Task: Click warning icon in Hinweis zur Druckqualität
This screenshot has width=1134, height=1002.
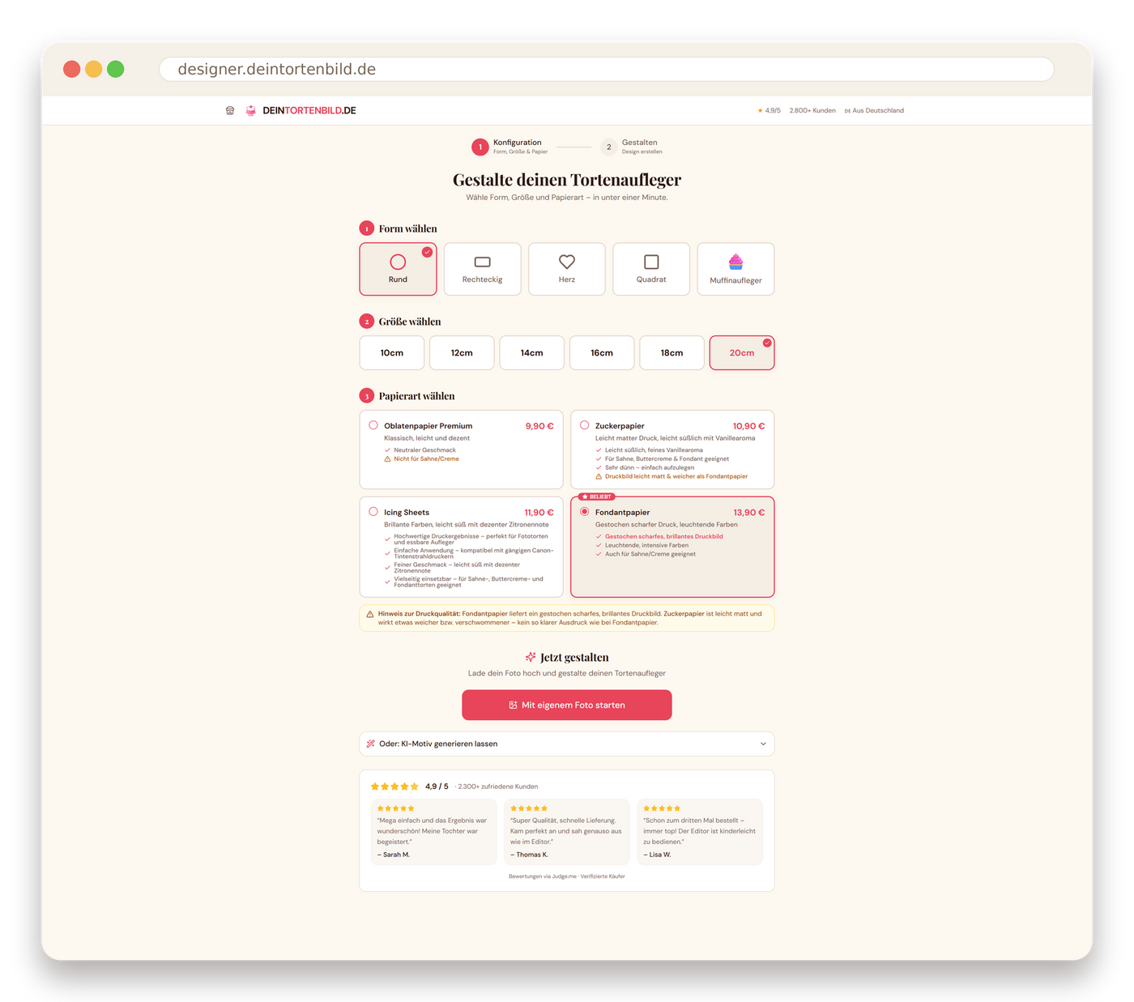Action: coord(370,614)
